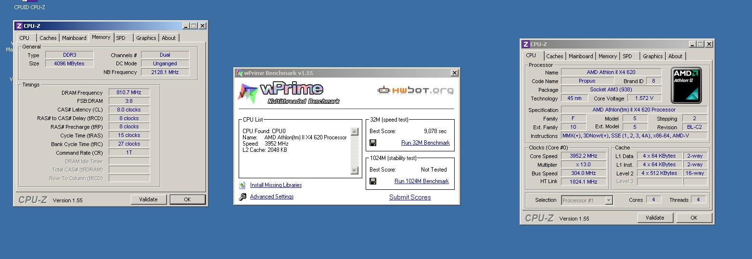752x259 pixels.
Task: Click Validate in the right CPU-Z window
Action: click(x=655, y=218)
